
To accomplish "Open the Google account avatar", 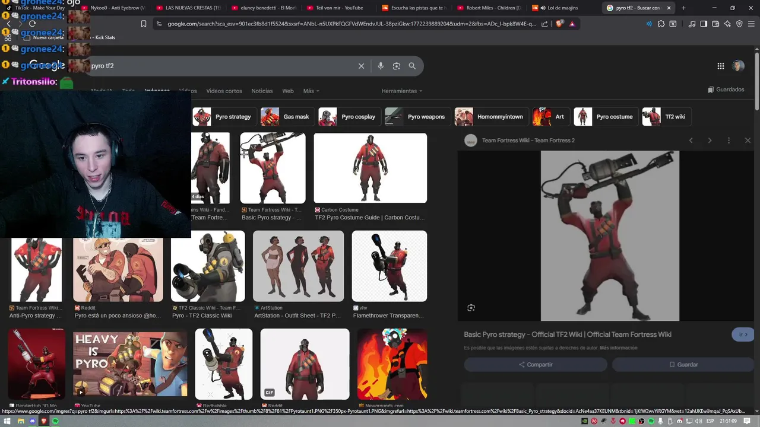I will coord(738,66).
